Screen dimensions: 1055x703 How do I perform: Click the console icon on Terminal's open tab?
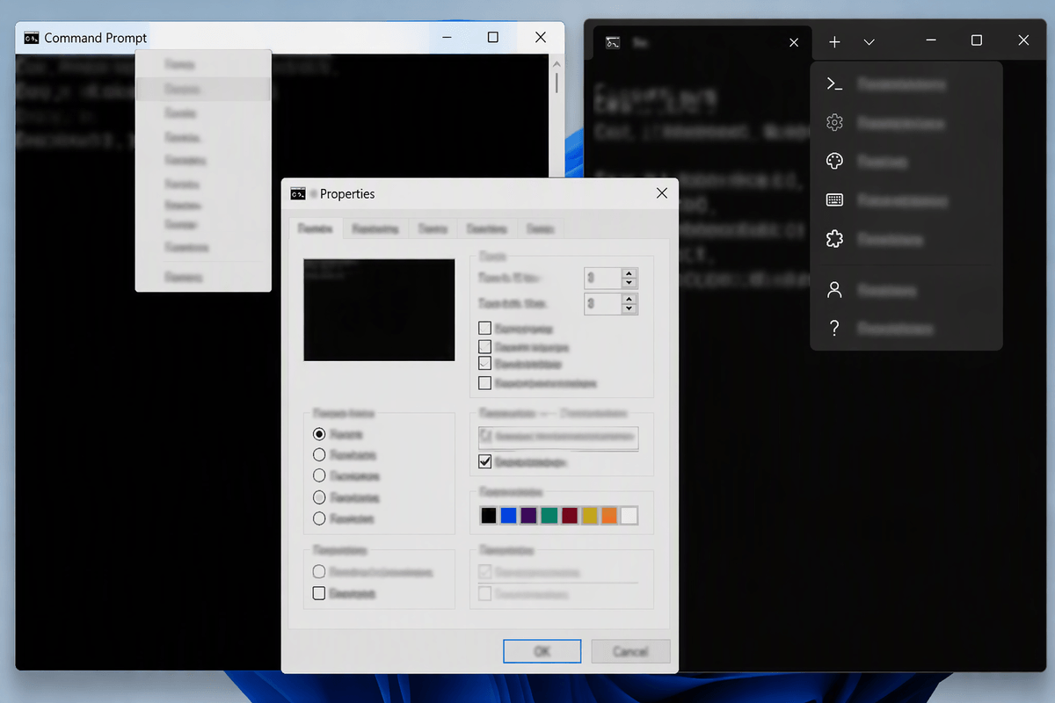click(x=615, y=42)
